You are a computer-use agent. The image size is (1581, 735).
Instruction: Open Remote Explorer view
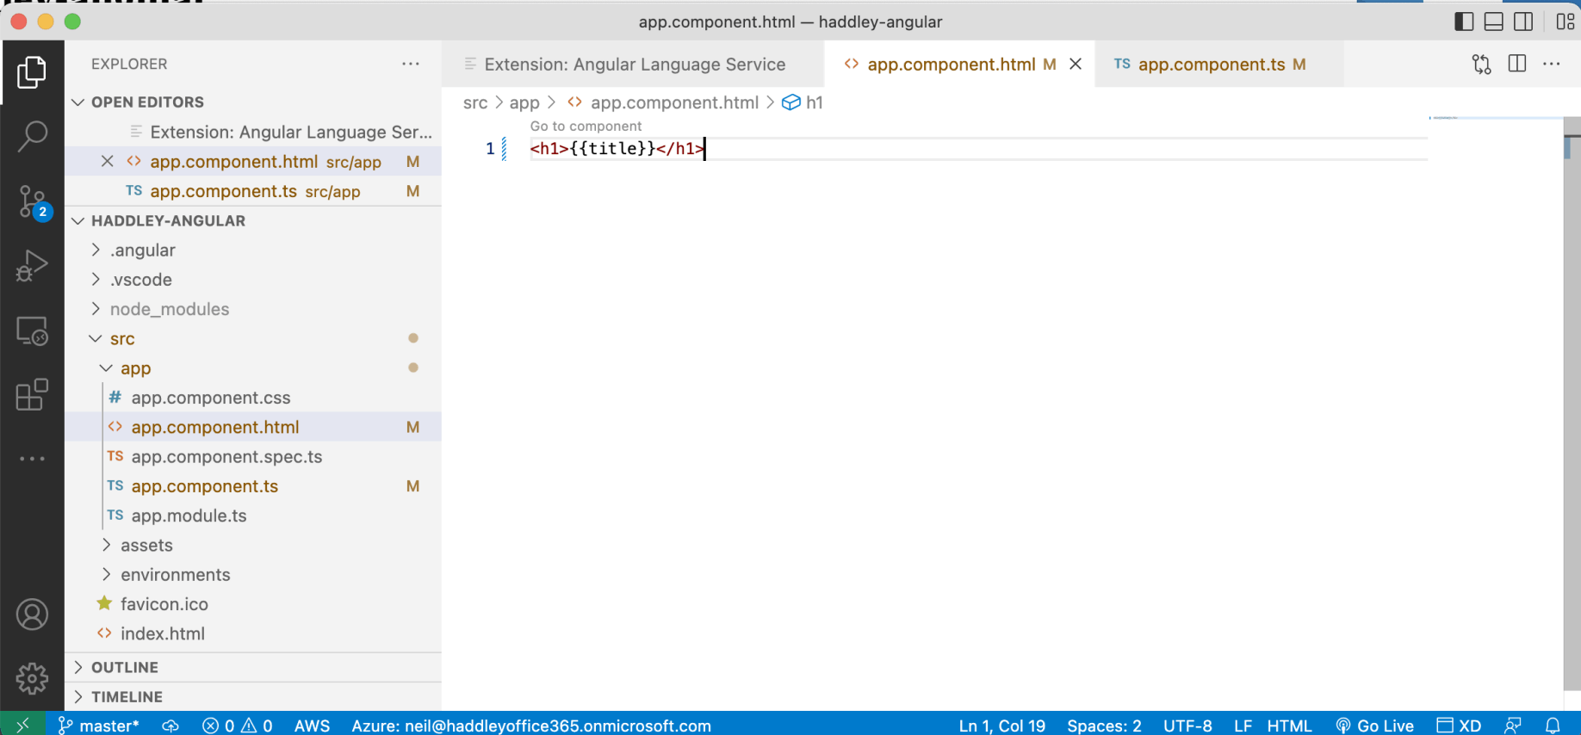[32, 330]
